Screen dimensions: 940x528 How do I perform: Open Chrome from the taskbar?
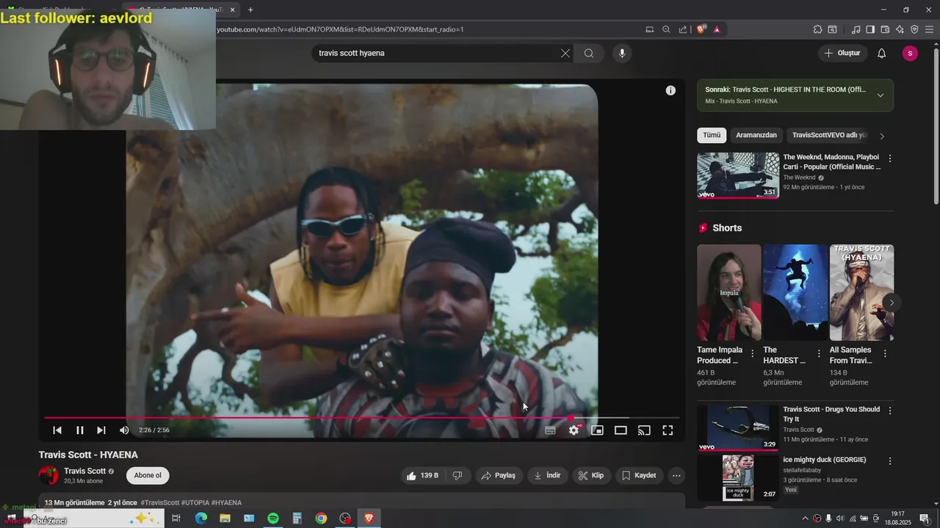321,518
